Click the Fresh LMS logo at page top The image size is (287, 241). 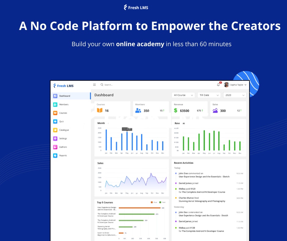point(136,8)
